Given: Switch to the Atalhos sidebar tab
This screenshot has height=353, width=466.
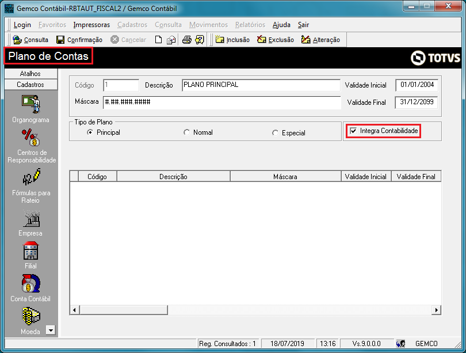Looking at the screenshot, I should 31,74.
